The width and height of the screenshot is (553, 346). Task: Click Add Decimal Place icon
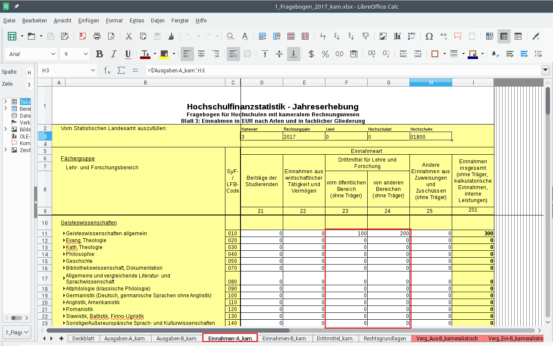[372, 54]
